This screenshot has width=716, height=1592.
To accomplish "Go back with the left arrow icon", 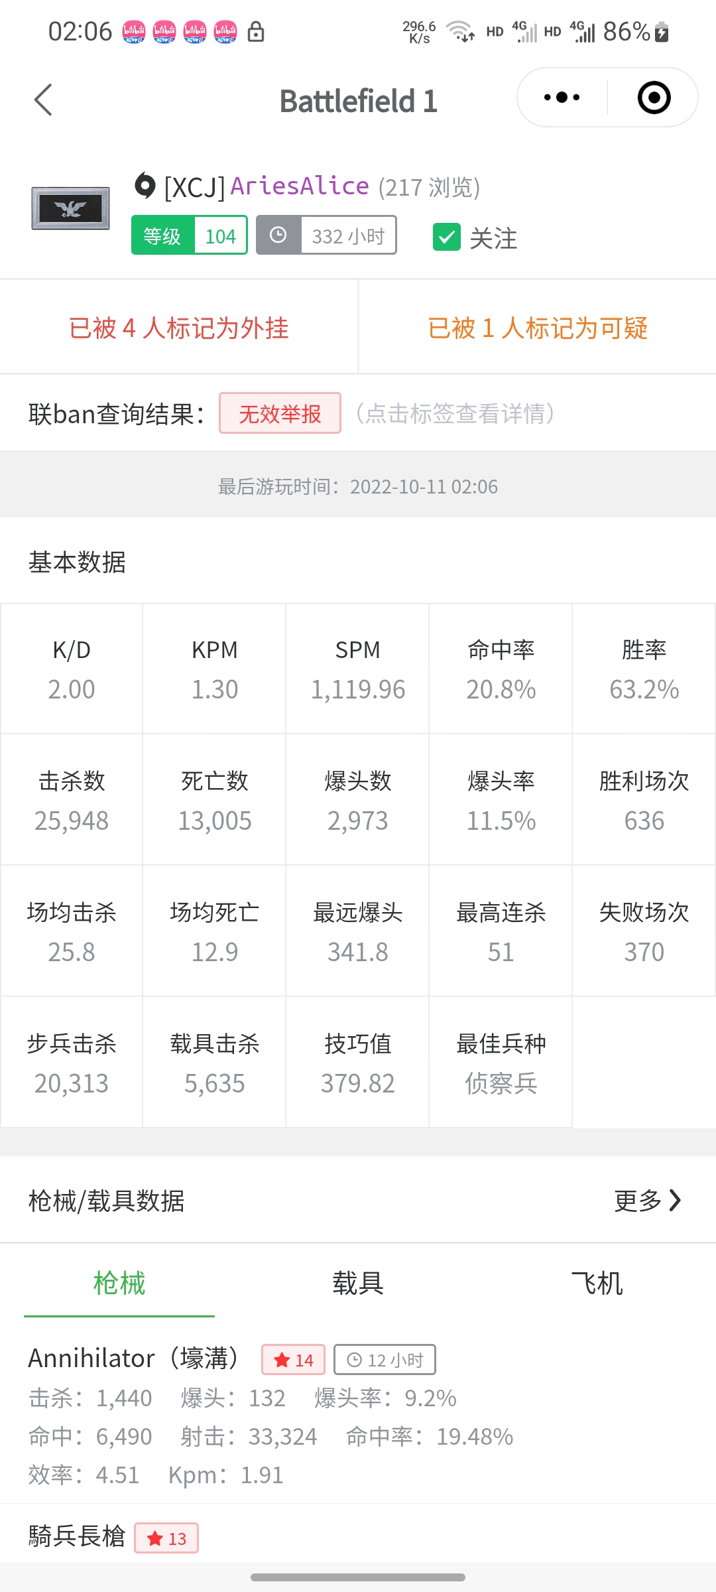I will (43, 100).
